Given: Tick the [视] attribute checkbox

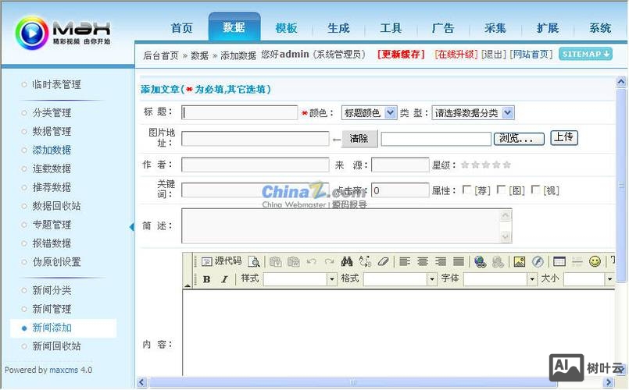Looking at the screenshot, I should [535, 190].
